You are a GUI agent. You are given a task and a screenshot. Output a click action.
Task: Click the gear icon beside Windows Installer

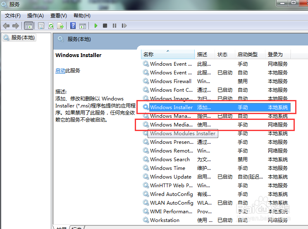pos(146,107)
